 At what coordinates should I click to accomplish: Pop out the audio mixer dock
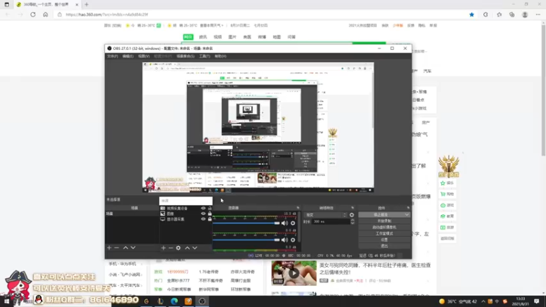click(x=298, y=208)
